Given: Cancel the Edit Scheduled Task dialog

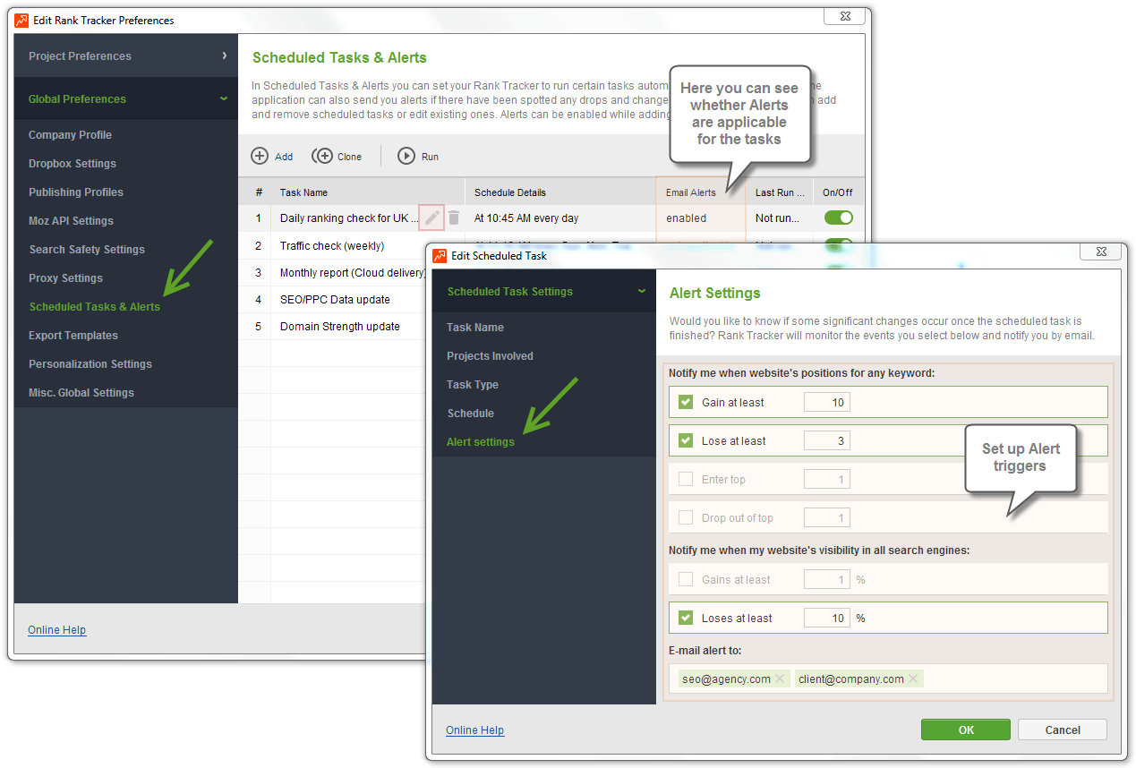Looking at the screenshot, I should 1063,730.
